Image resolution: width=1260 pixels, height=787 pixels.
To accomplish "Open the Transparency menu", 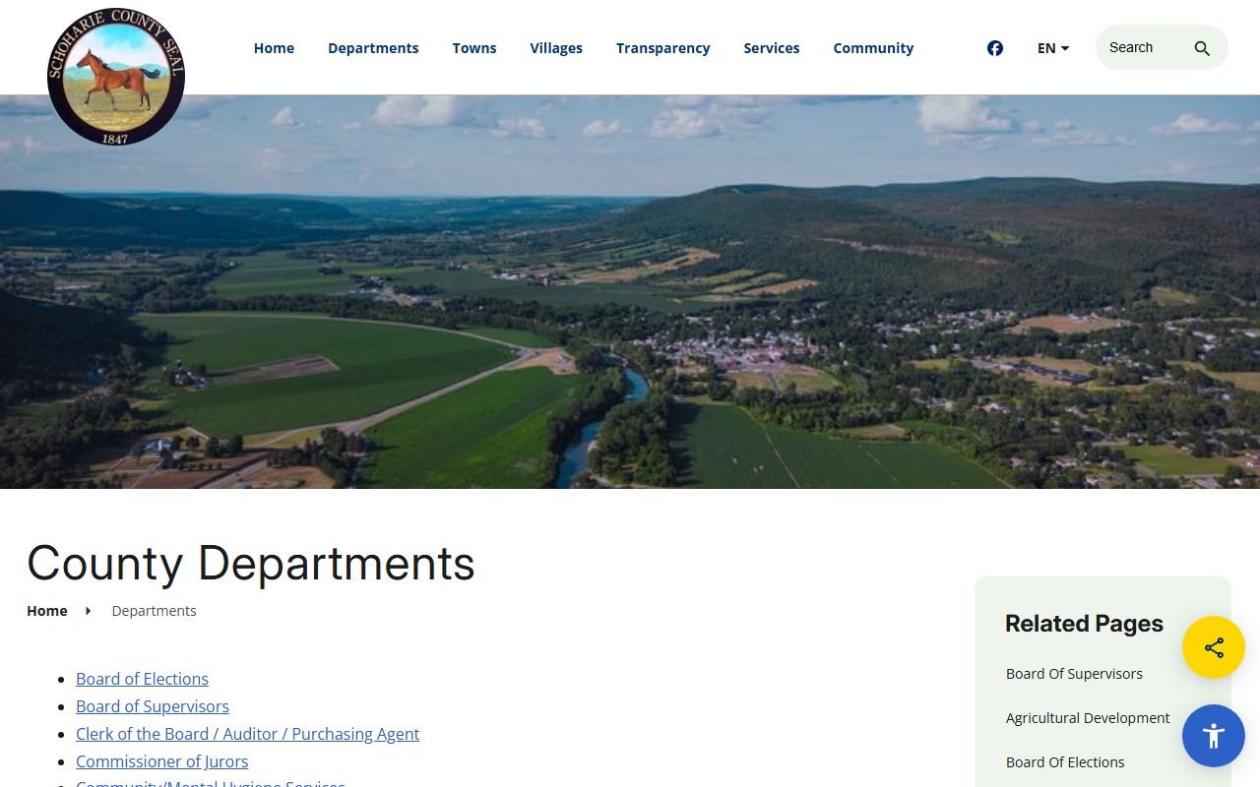I will pos(662,48).
